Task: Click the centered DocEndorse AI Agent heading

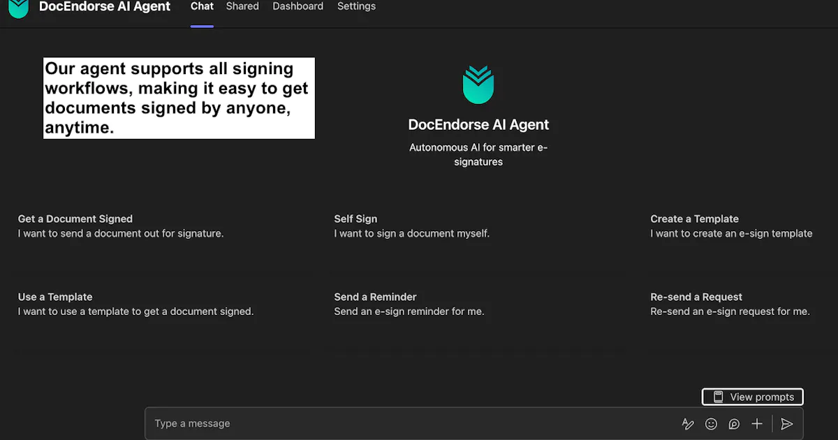Action: pos(478,125)
